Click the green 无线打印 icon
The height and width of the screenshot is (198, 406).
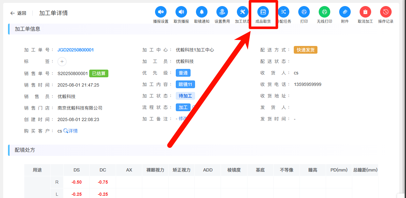[324, 12]
